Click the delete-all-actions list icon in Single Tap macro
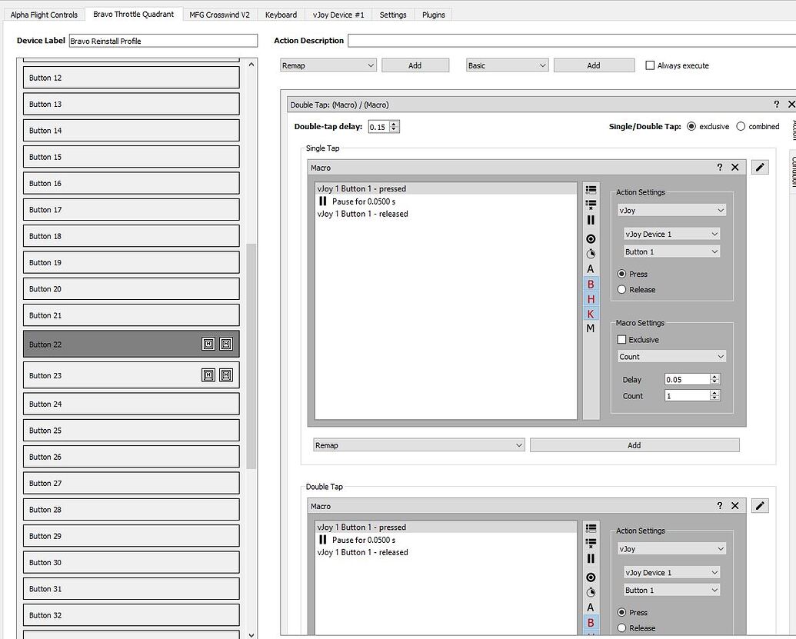This screenshot has width=796, height=639. click(x=591, y=205)
